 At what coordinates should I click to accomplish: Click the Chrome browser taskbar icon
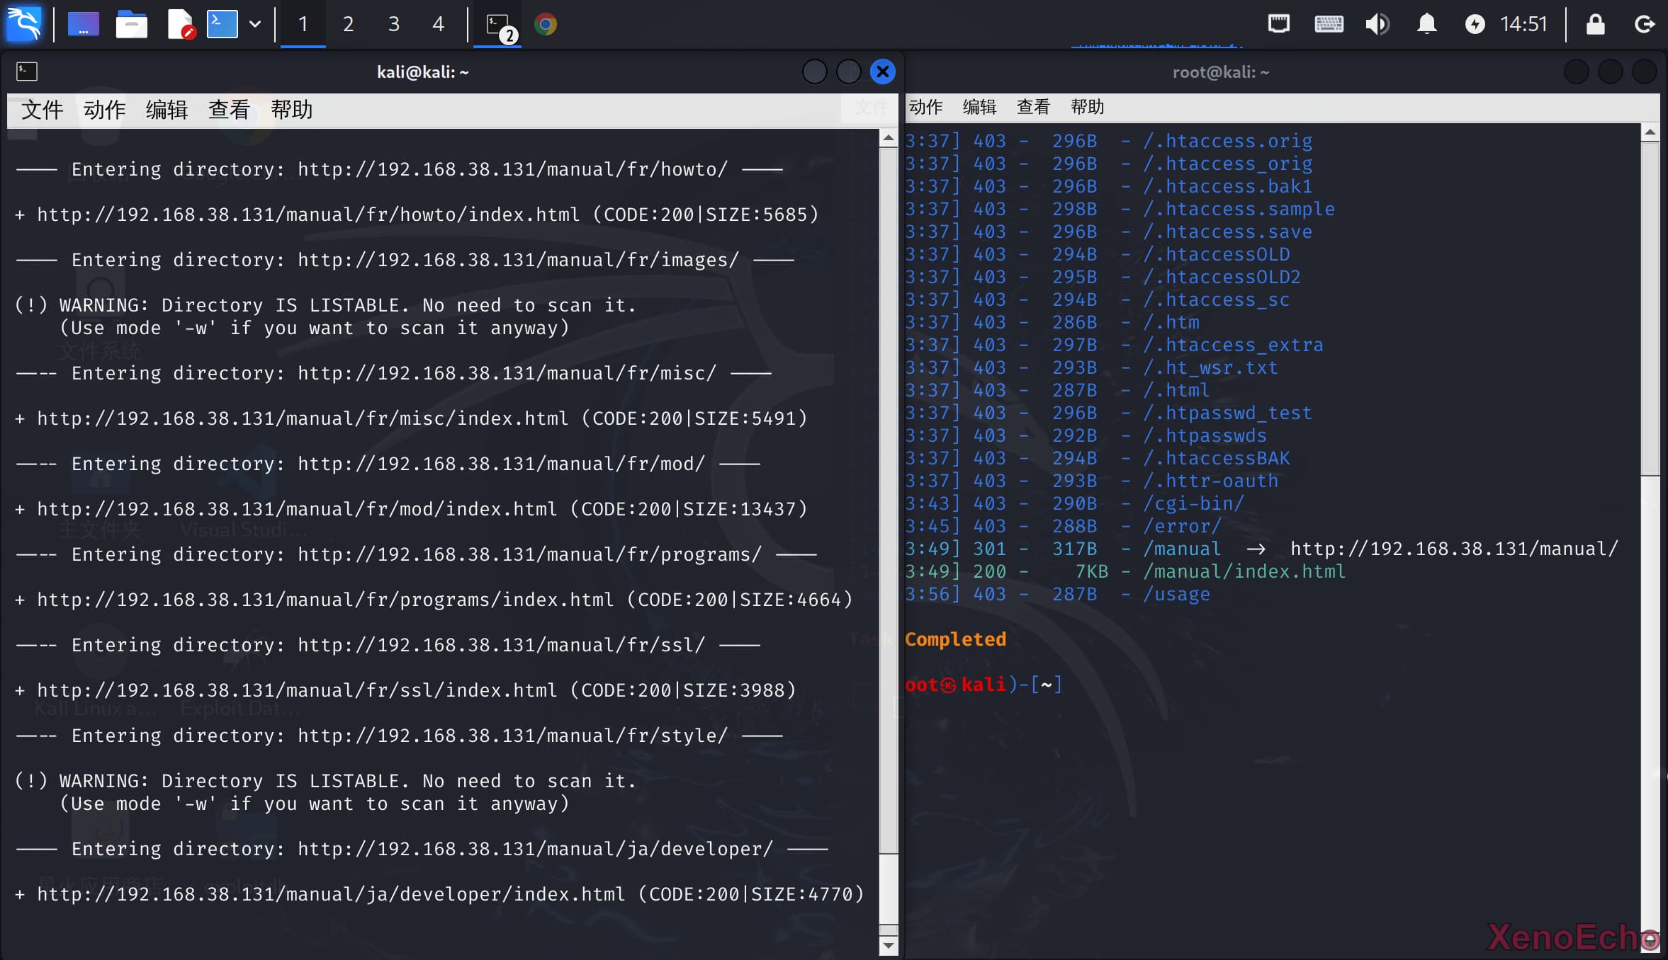545,24
